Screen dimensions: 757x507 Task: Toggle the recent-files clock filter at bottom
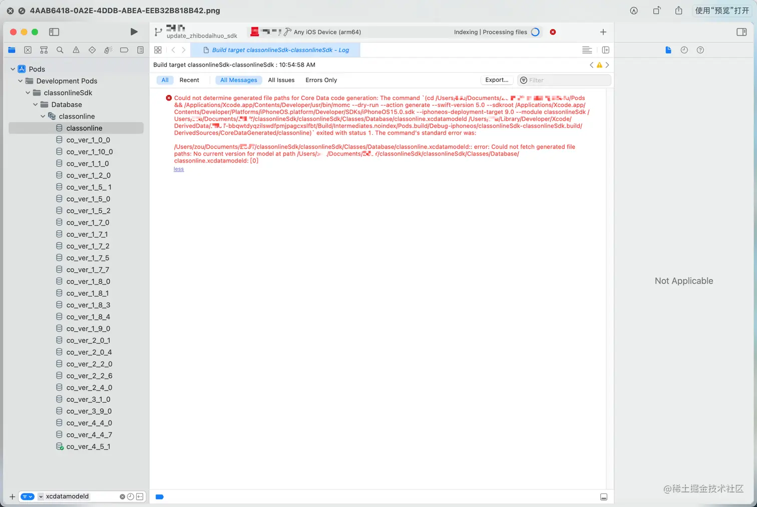point(130,496)
